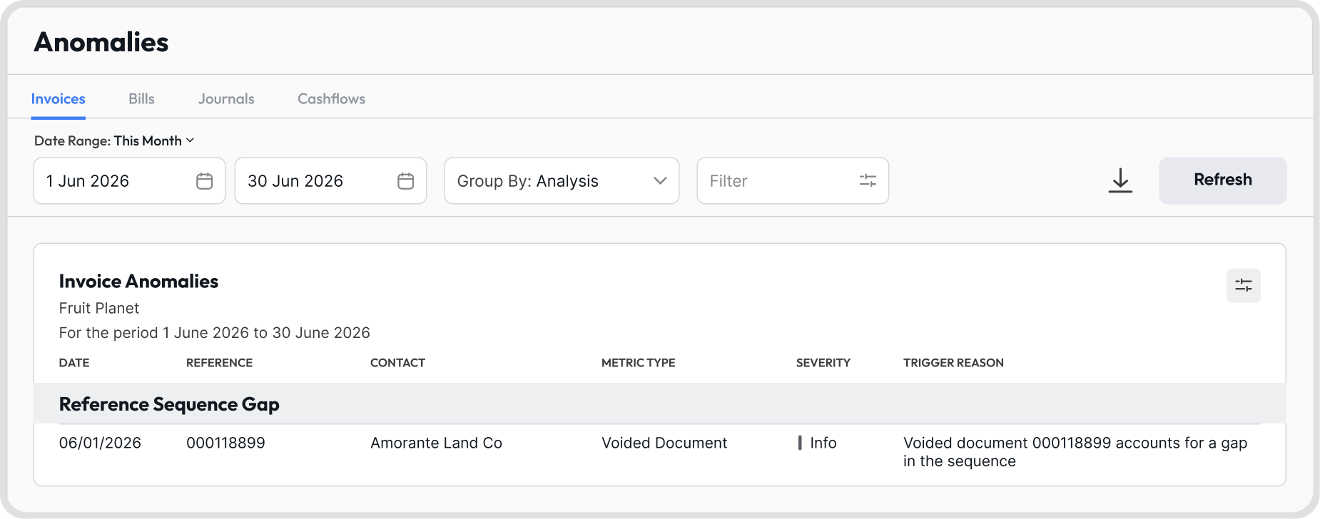Click the Anomalies page title
The height and width of the screenshot is (519, 1320).
(x=101, y=42)
